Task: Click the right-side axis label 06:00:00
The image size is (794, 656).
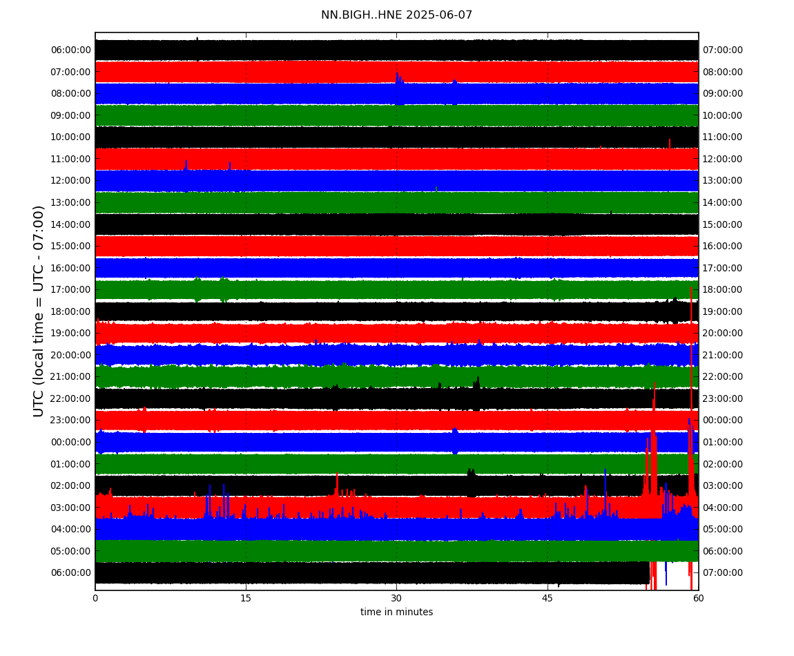Action: pyautogui.click(x=723, y=551)
